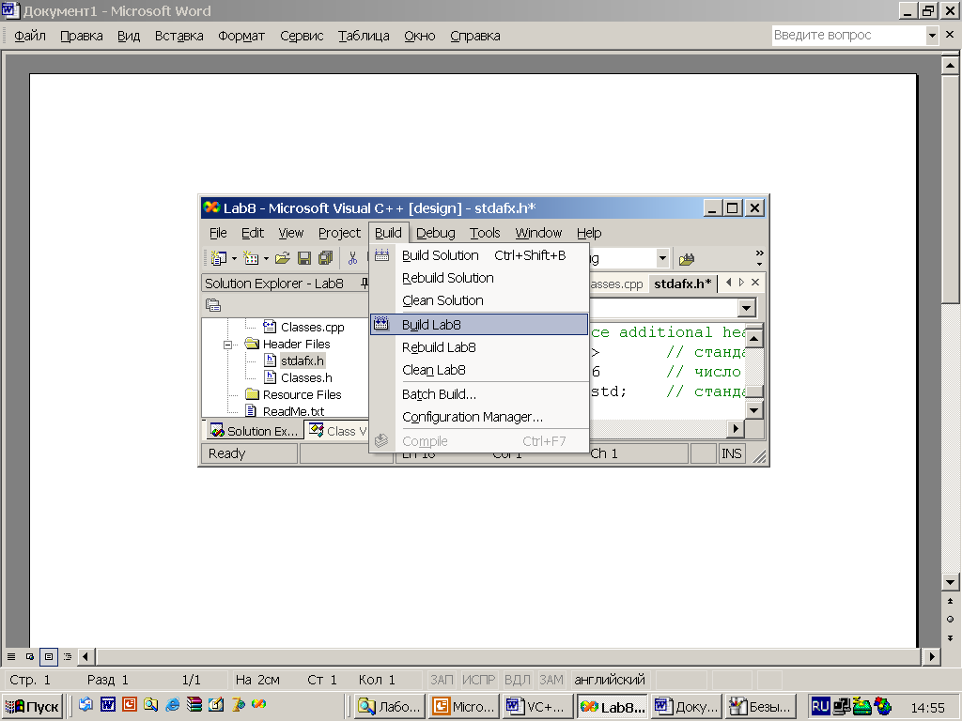Click Word's horizontal scrollbar right arrow
This screenshot has height=721, width=962.
tap(932, 656)
